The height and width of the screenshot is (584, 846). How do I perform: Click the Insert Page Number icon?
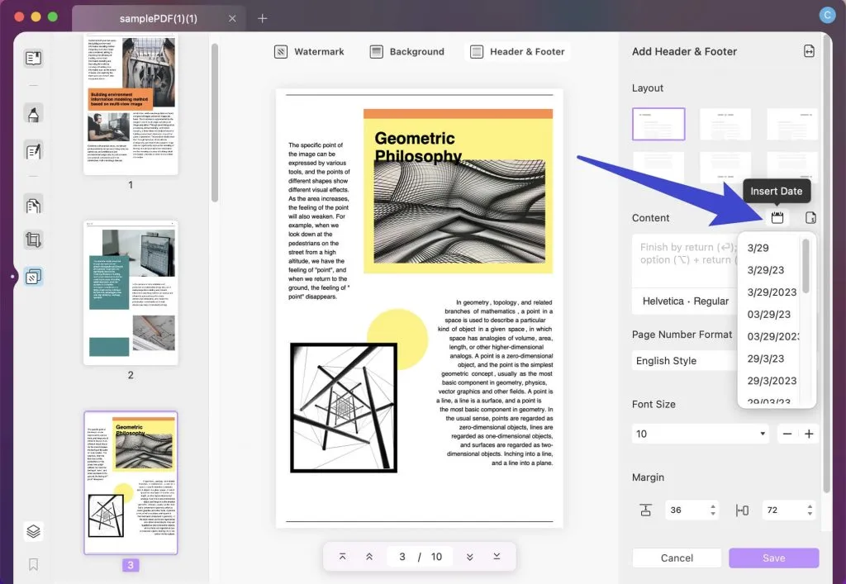810,218
